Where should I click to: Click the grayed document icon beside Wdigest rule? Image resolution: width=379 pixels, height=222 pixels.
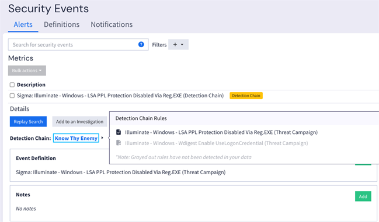coord(119,143)
